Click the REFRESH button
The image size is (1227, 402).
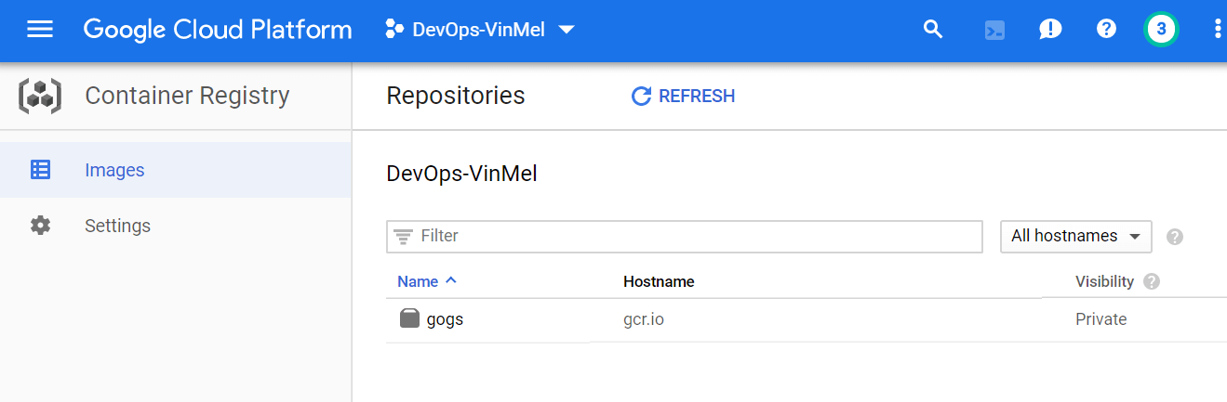[684, 96]
